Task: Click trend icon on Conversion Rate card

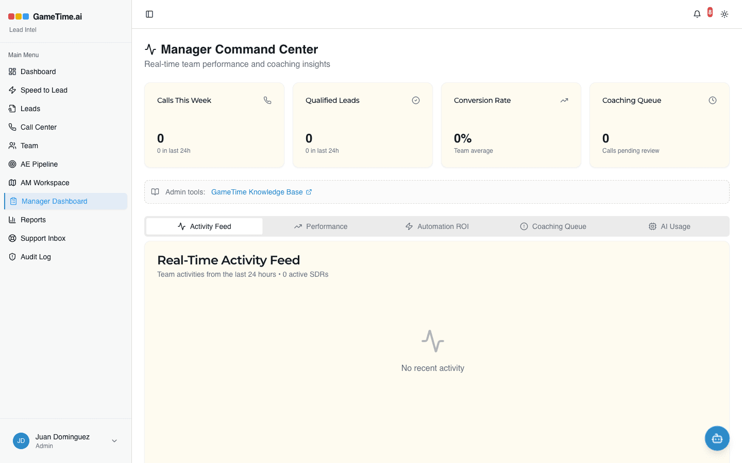Action: tap(564, 100)
